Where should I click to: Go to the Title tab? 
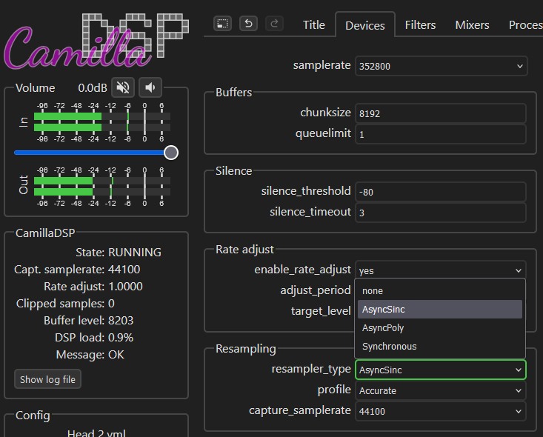pos(314,24)
